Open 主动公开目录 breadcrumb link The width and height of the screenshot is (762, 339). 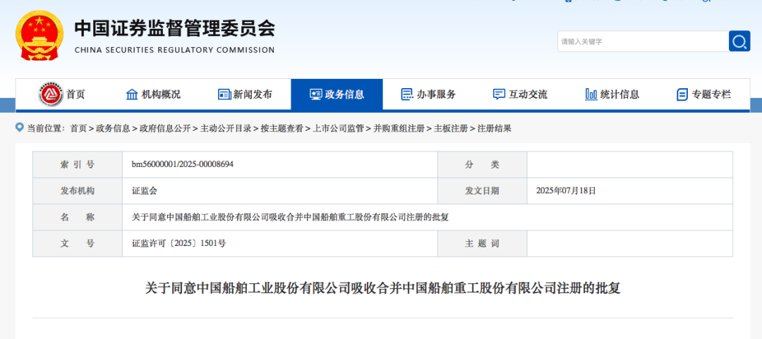click(226, 128)
